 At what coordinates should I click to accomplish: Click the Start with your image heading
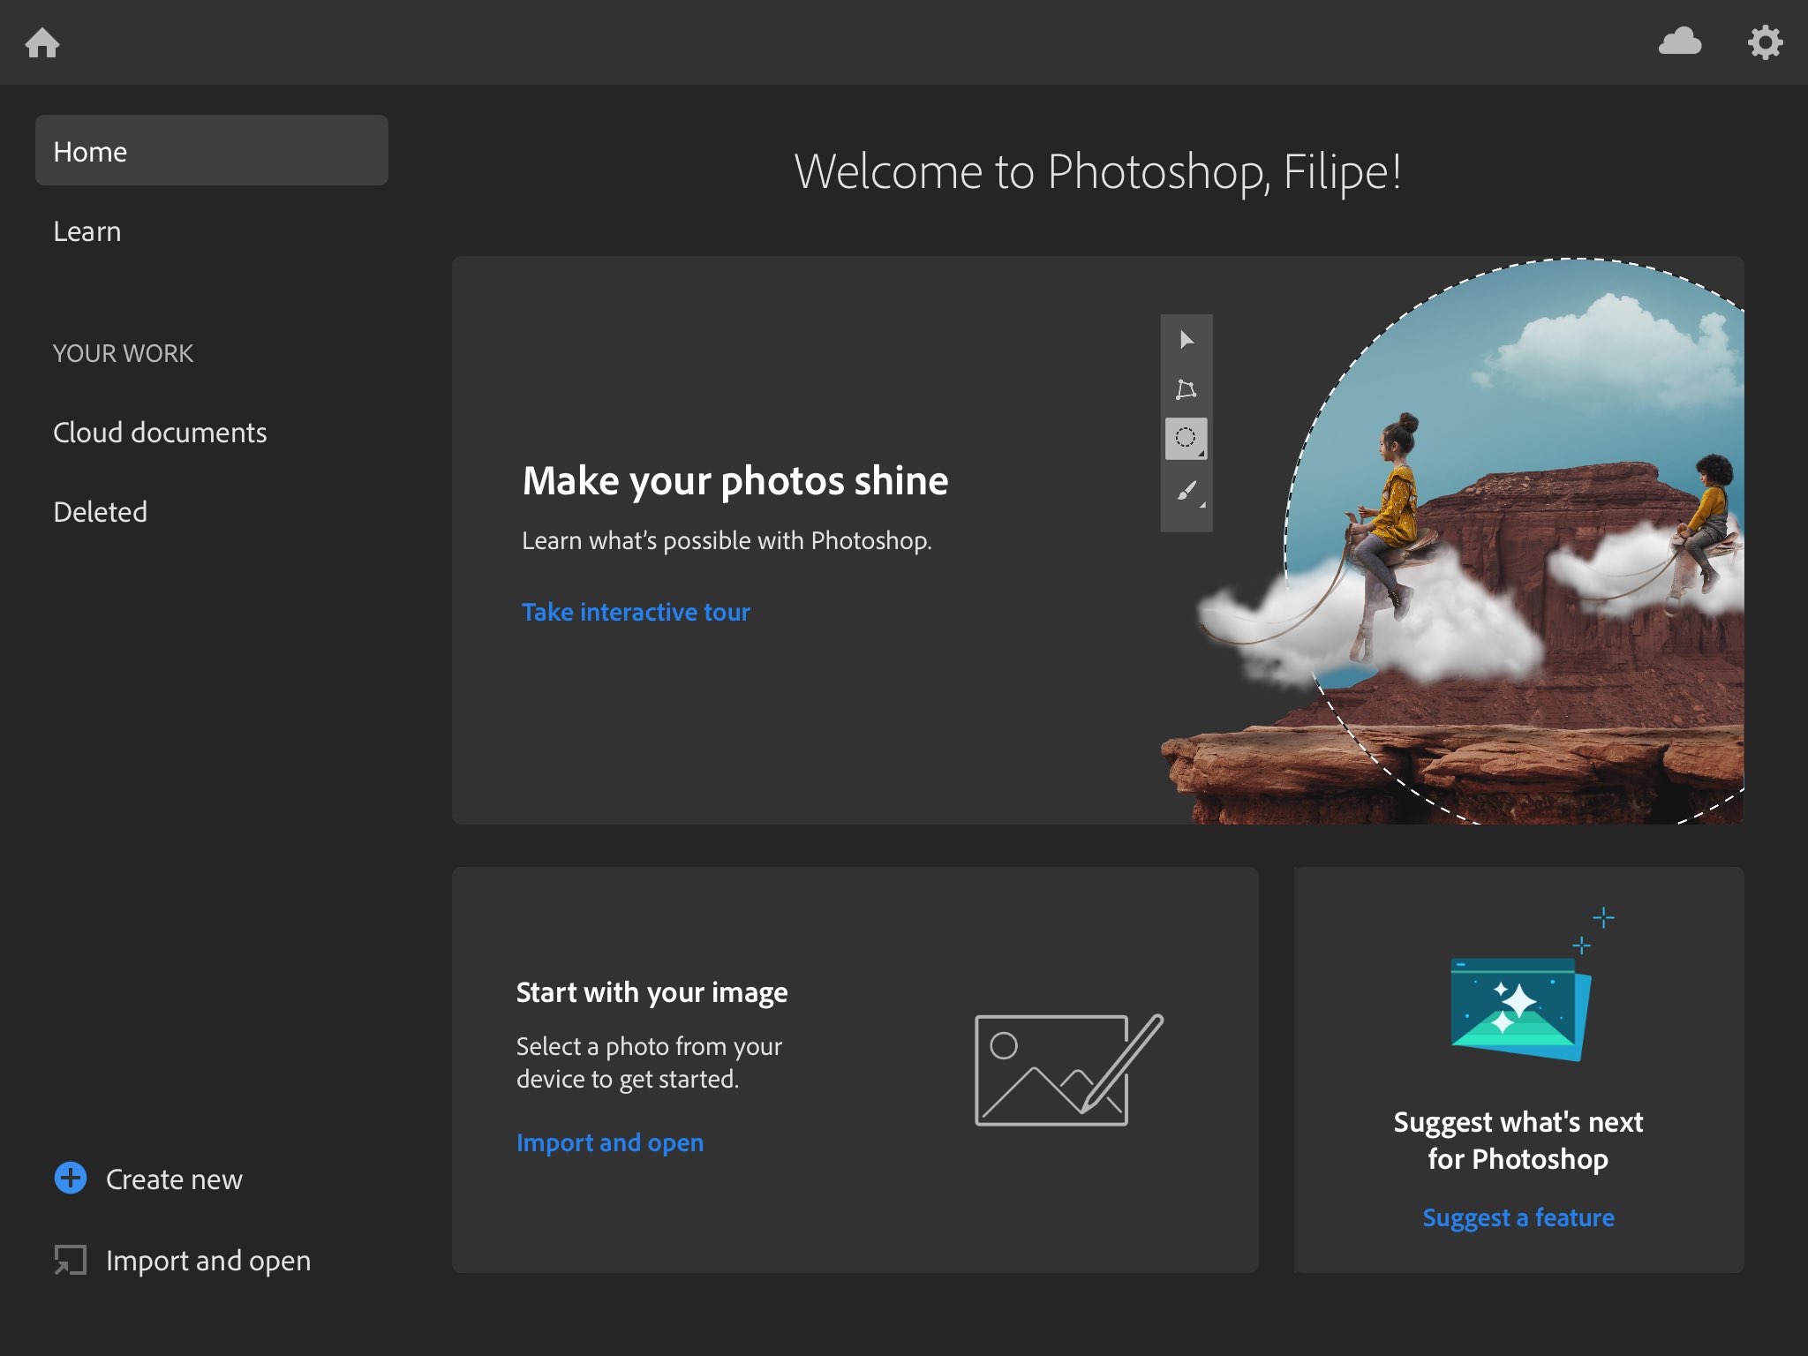click(652, 992)
